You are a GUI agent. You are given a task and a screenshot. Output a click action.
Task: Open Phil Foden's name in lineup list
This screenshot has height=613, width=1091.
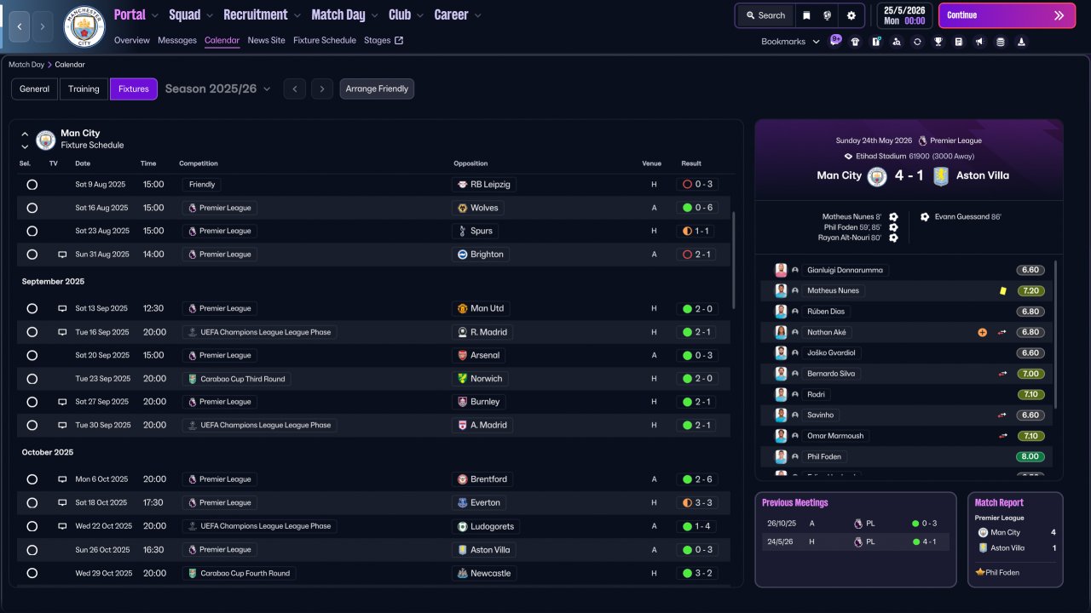click(824, 456)
